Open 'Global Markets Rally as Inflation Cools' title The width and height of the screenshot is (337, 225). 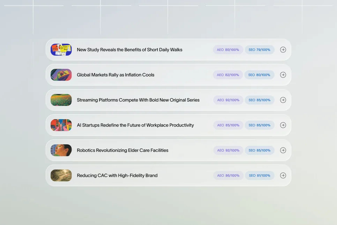click(x=115, y=75)
